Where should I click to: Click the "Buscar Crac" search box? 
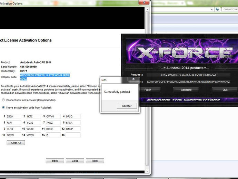(x=230, y=9)
